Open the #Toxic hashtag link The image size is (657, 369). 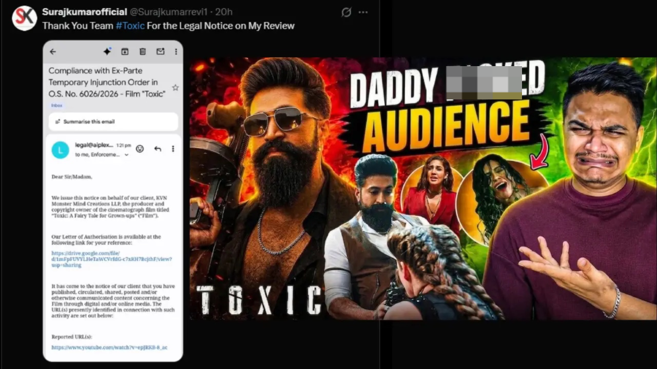click(130, 26)
